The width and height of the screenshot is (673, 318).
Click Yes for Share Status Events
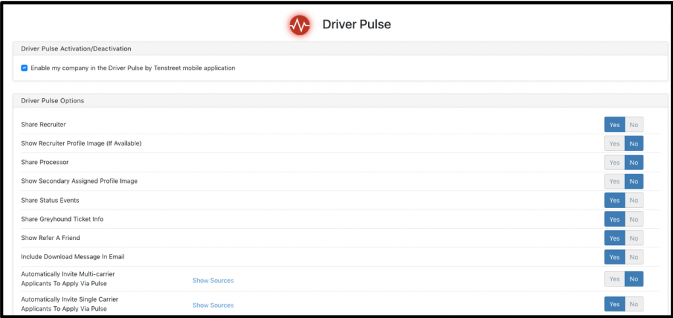pyautogui.click(x=615, y=200)
